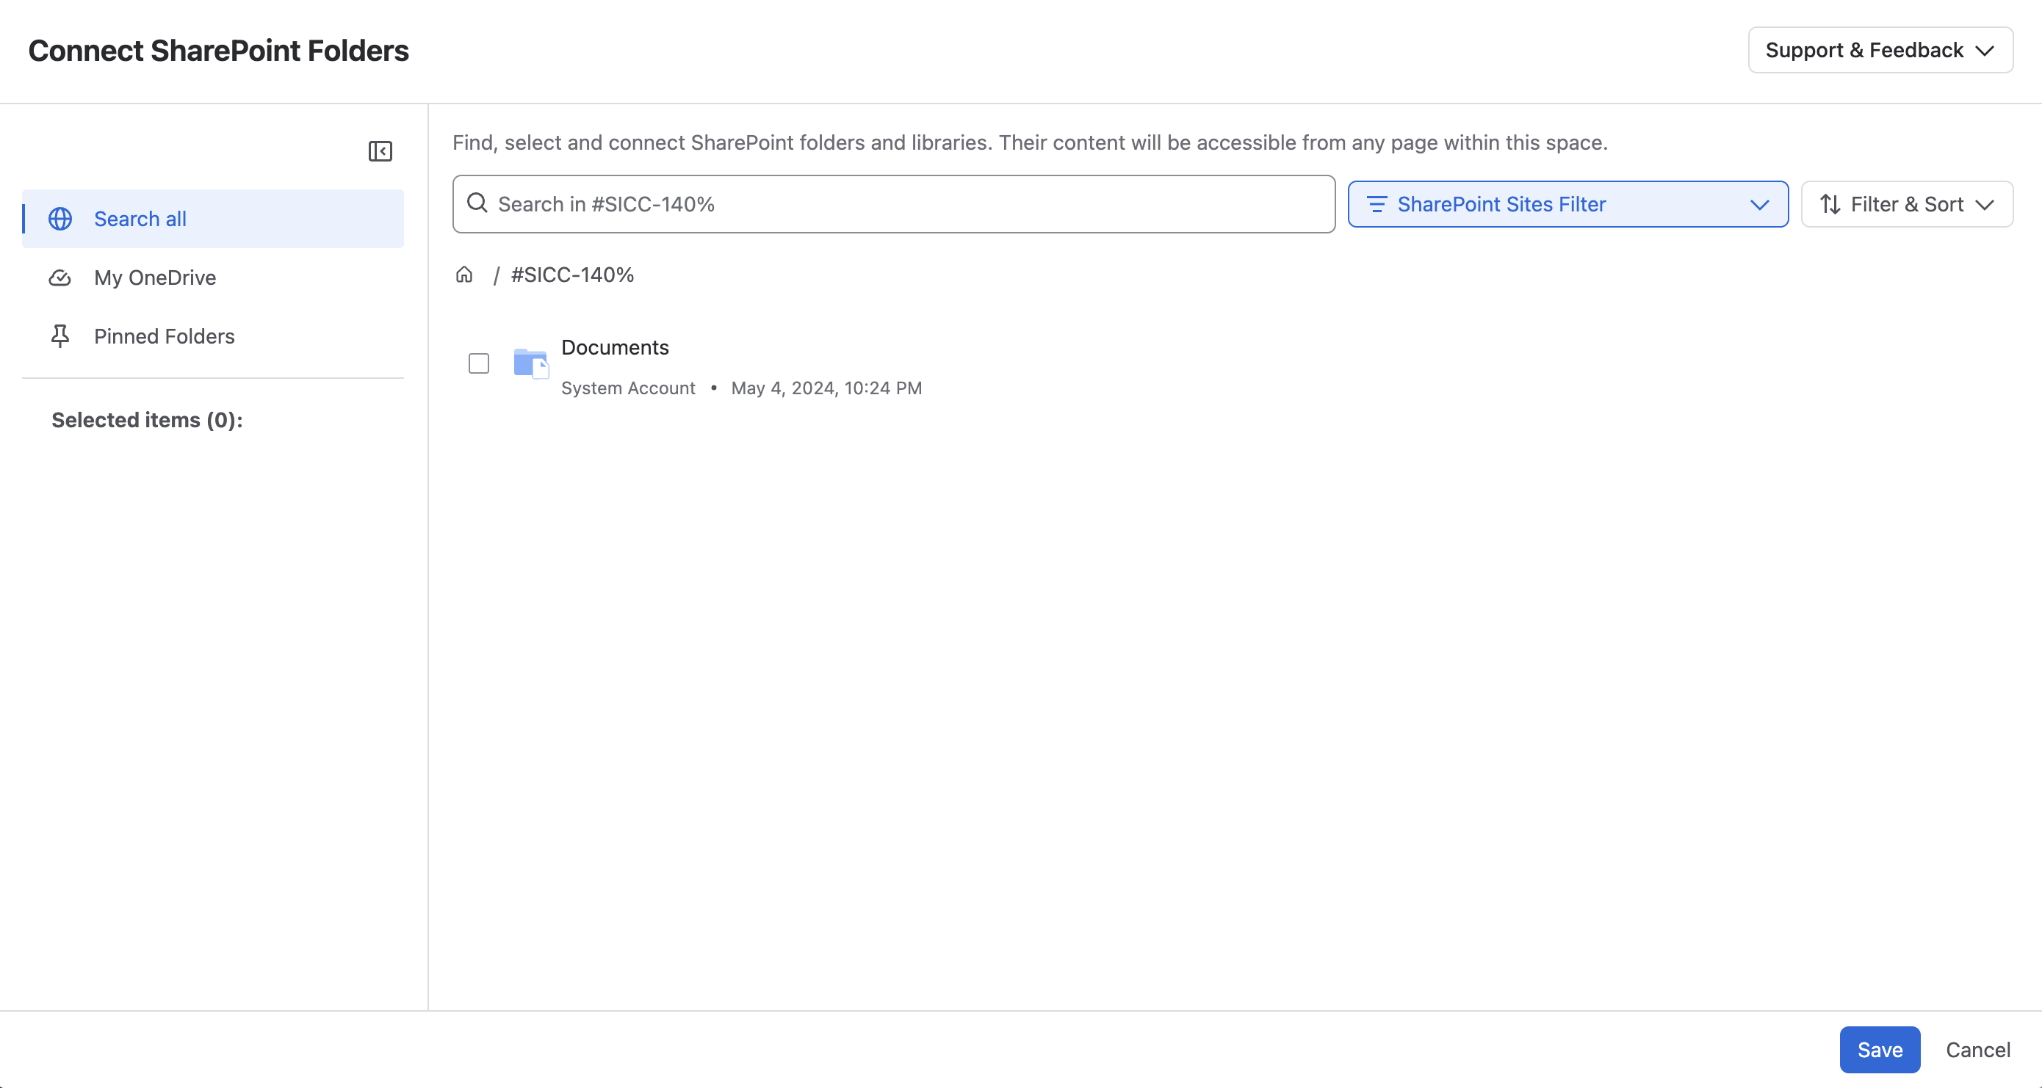Open the Documents library name
This screenshot has width=2042, height=1088.
(x=615, y=347)
